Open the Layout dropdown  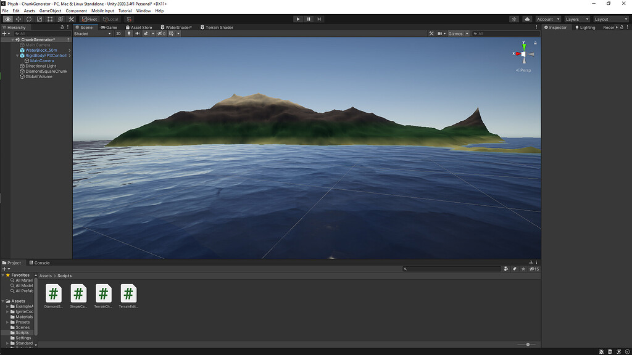(610, 19)
